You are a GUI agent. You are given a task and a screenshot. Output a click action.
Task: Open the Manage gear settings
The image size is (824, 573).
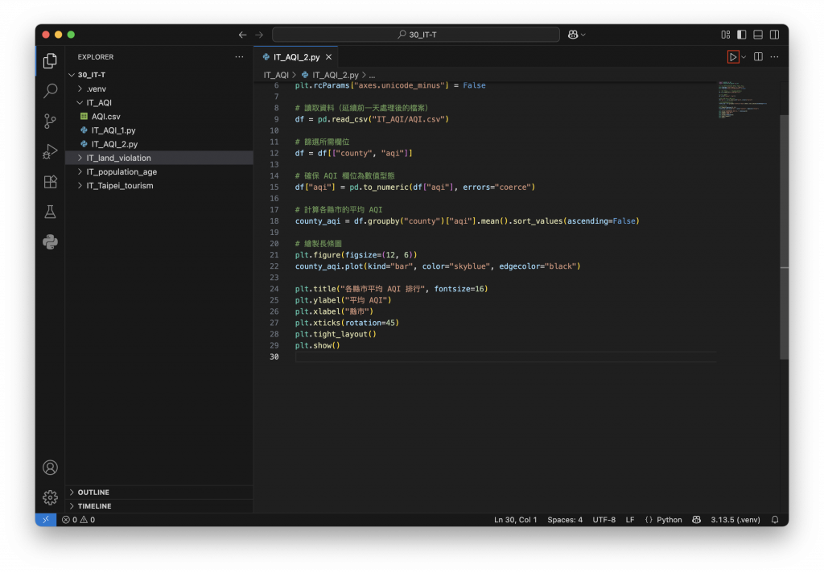point(50,497)
